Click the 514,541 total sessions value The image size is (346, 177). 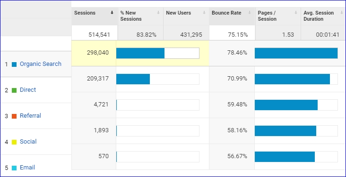[x=99, y=35]
